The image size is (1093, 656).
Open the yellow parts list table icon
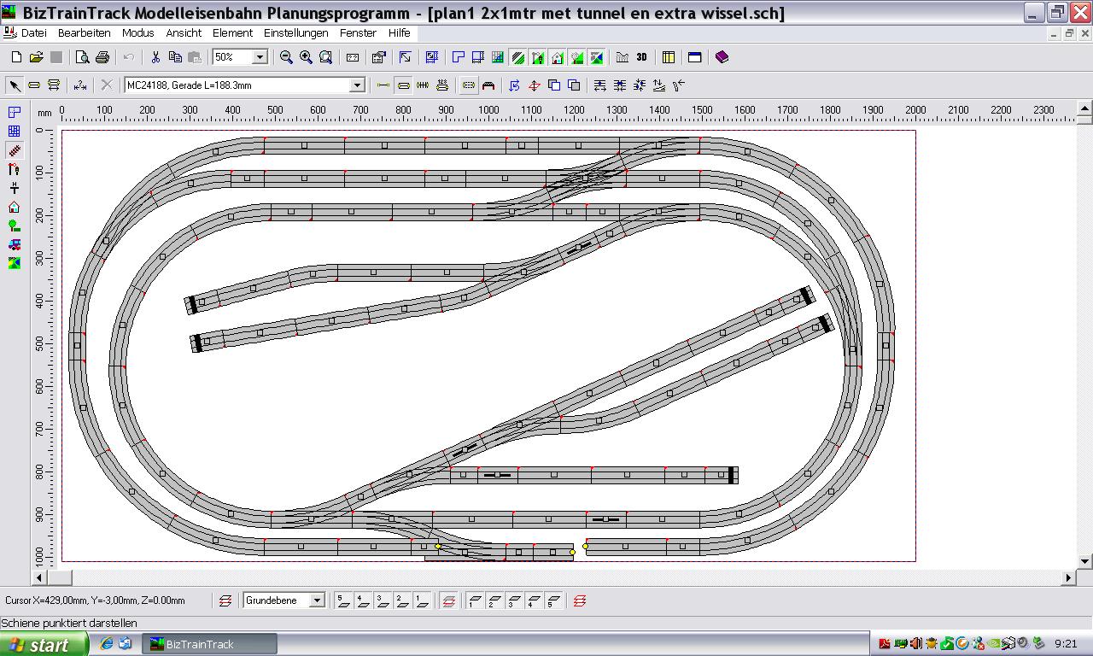click(669, 57)
